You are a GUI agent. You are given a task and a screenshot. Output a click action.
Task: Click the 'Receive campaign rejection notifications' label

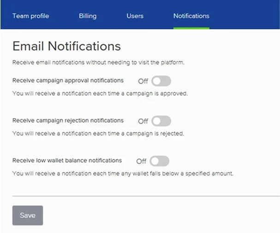68,120
